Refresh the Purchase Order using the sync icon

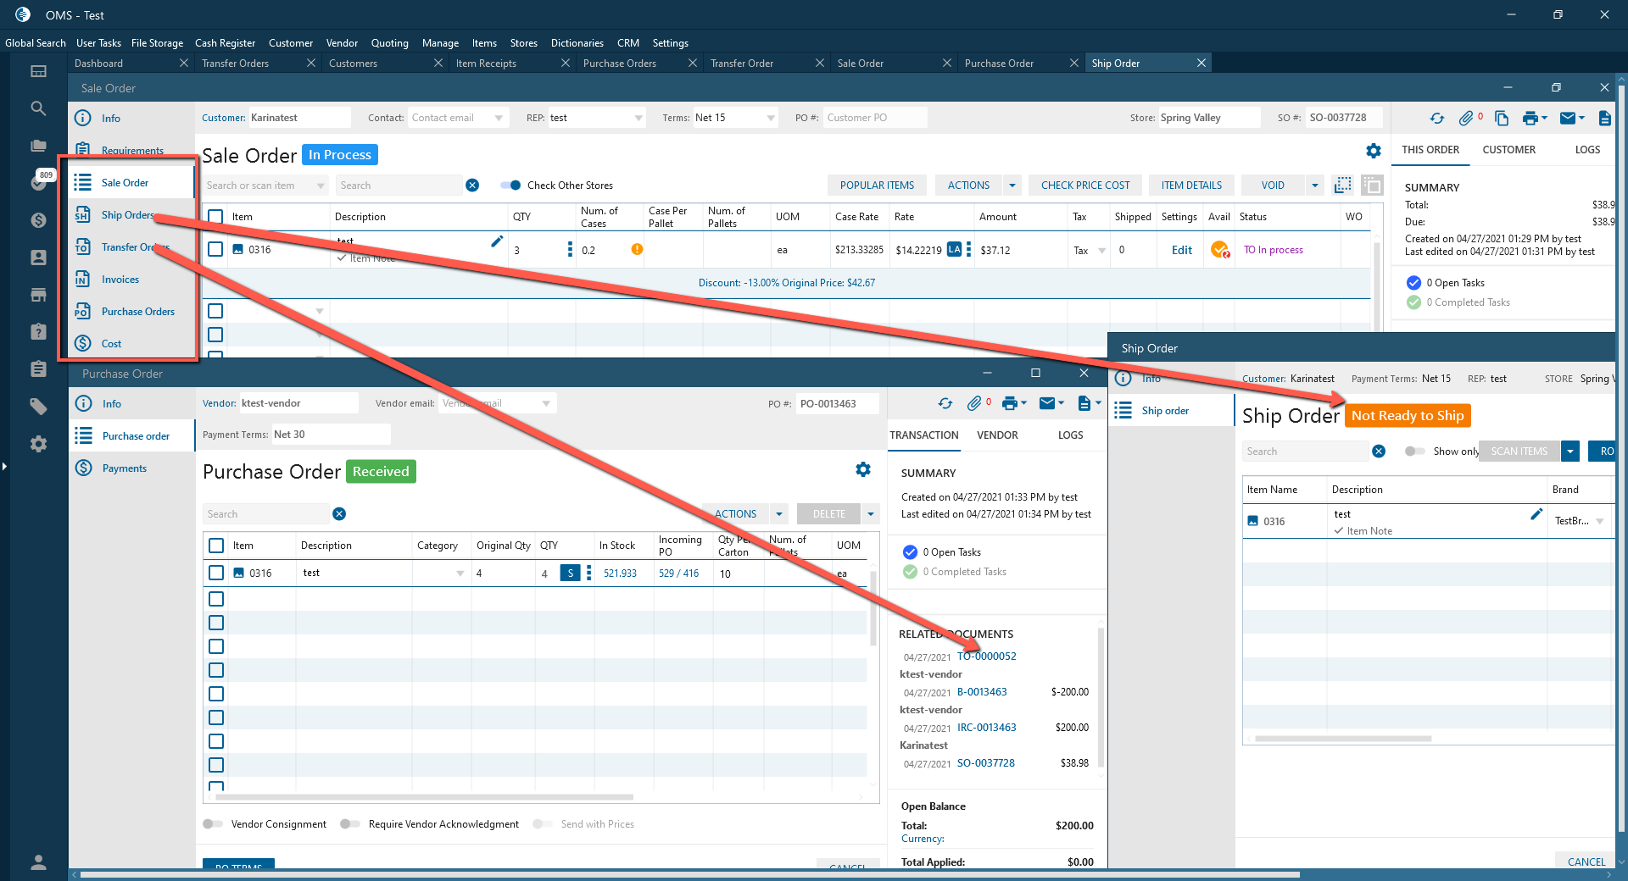(x=945, y=403)
